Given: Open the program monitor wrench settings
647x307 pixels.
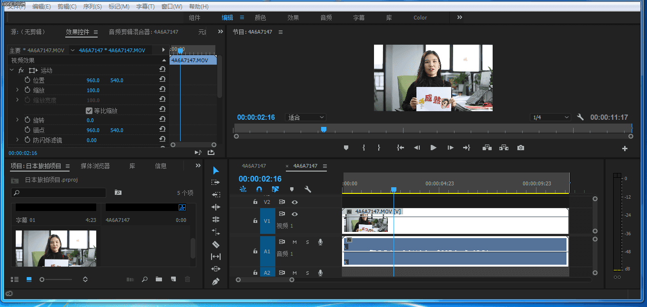Looking at the screenshot, I should click(x=580, y=117).
